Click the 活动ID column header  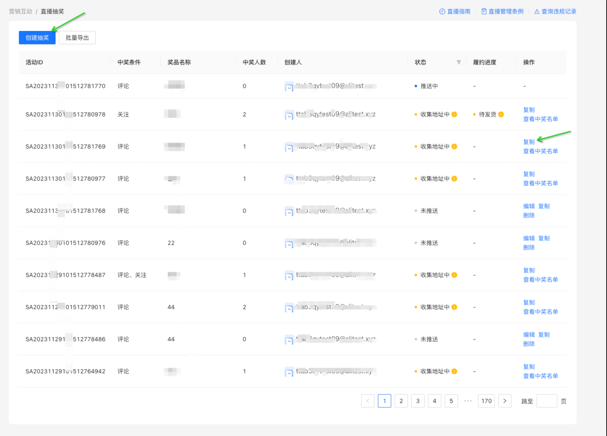coord(34,62)
